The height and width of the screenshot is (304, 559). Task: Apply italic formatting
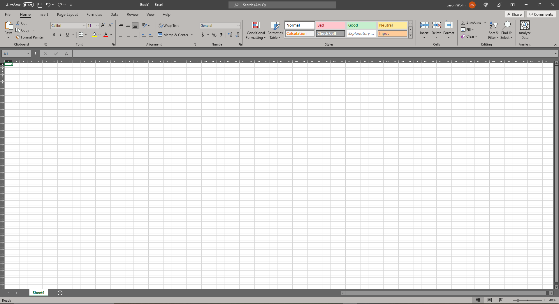coord(60,35)
